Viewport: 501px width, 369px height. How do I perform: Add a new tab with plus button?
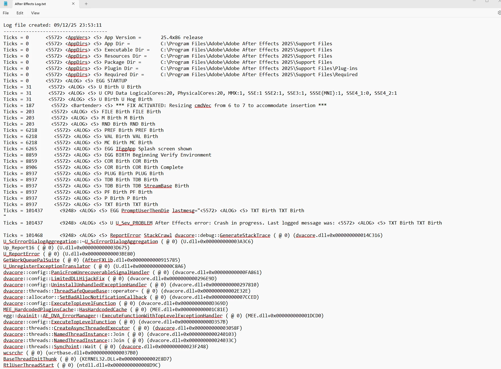pyautogui.click(x=86, y=4)
